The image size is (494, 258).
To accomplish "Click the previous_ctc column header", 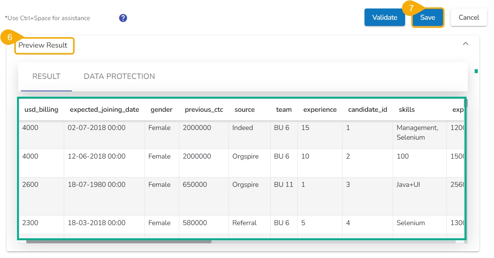I will 204,109.
